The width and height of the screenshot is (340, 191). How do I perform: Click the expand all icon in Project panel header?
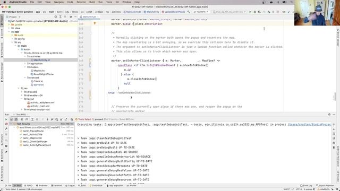pyautogui.click(x=60, y=17)
